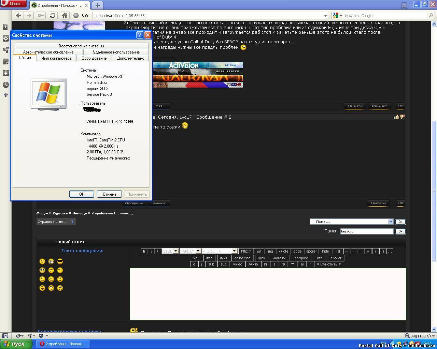Click the Курилка breadcrumb link
Image resolution: width=437 pixels, height=349 pixels.
[60, 213]
